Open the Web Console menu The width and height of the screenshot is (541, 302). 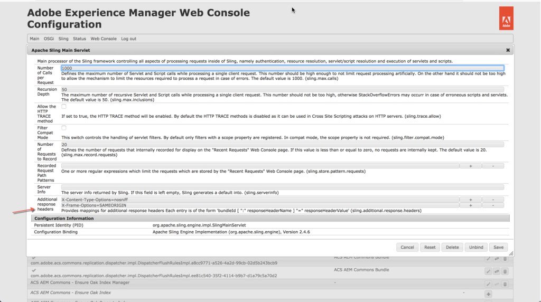(104, 39)
